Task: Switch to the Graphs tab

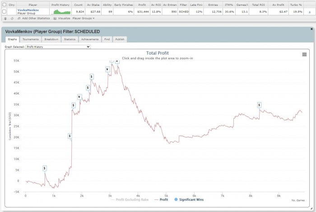Action: tap(12, 39)
